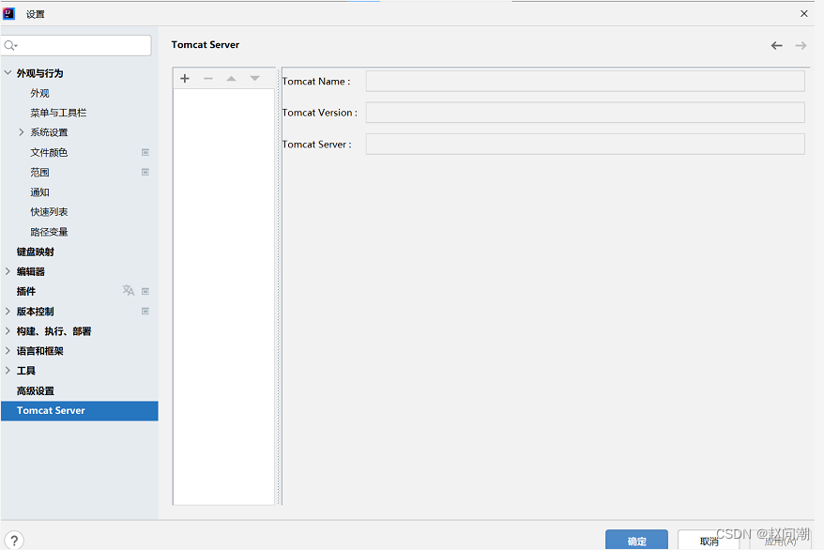Expand the 版本控制 section
Image resolution: width=824 pixels, height=550 pixels.
click(8, 311)
